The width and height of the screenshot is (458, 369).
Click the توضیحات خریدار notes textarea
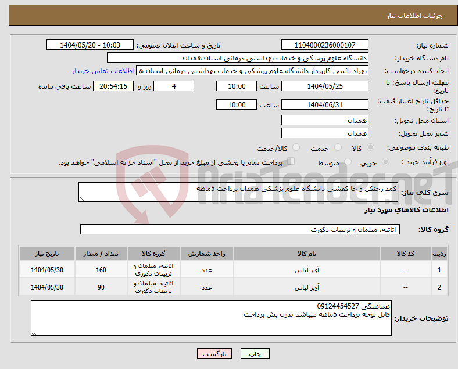point(211,318)
